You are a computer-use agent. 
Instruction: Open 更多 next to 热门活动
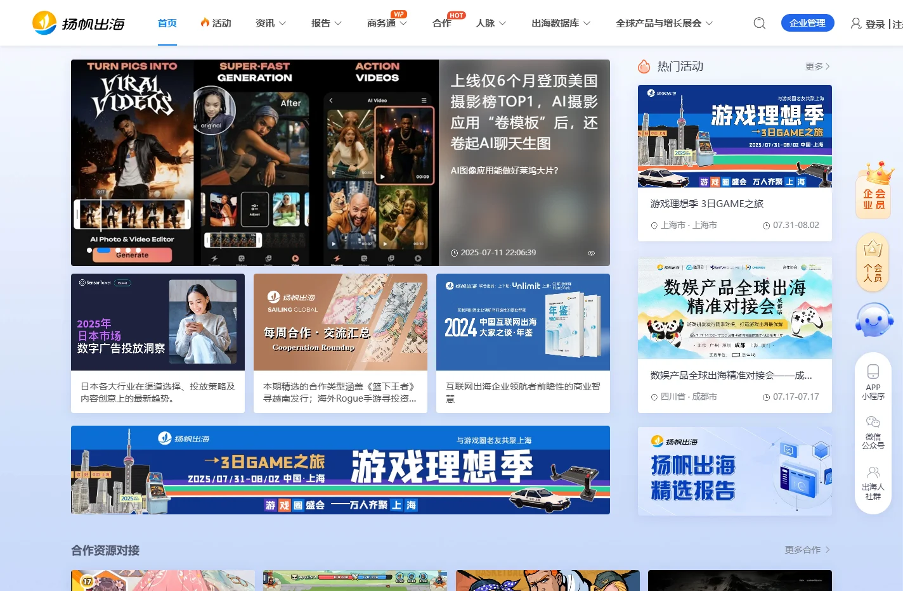(x=817, y=67)
